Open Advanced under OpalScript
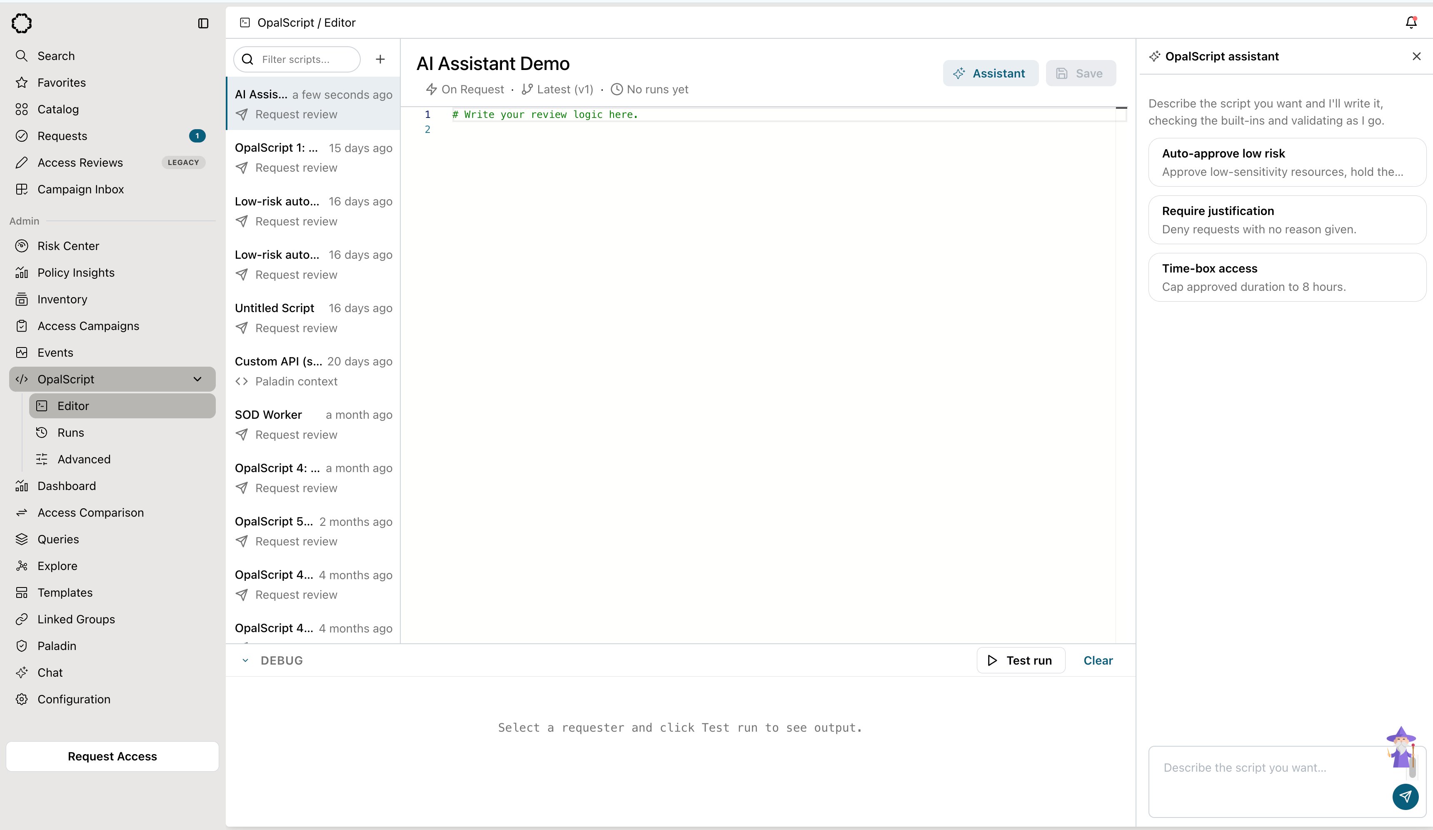Screen dimensions: 1433x830 [122, 459]
